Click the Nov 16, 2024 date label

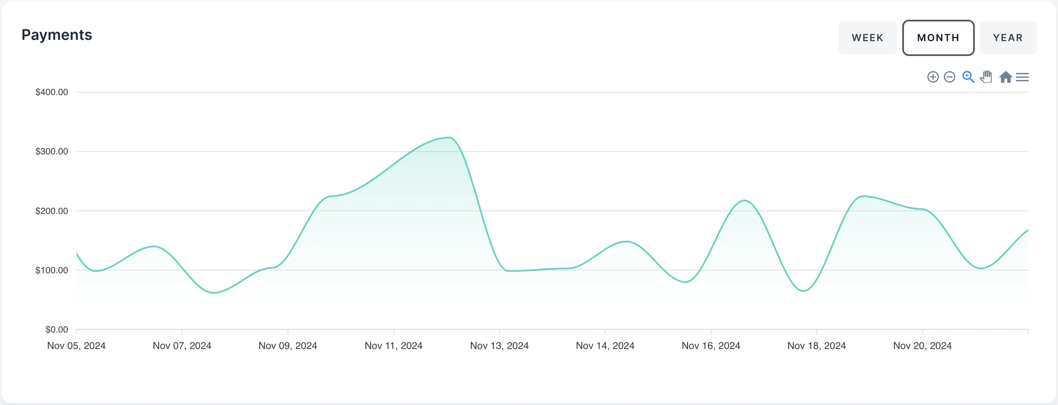click(711, 346)
